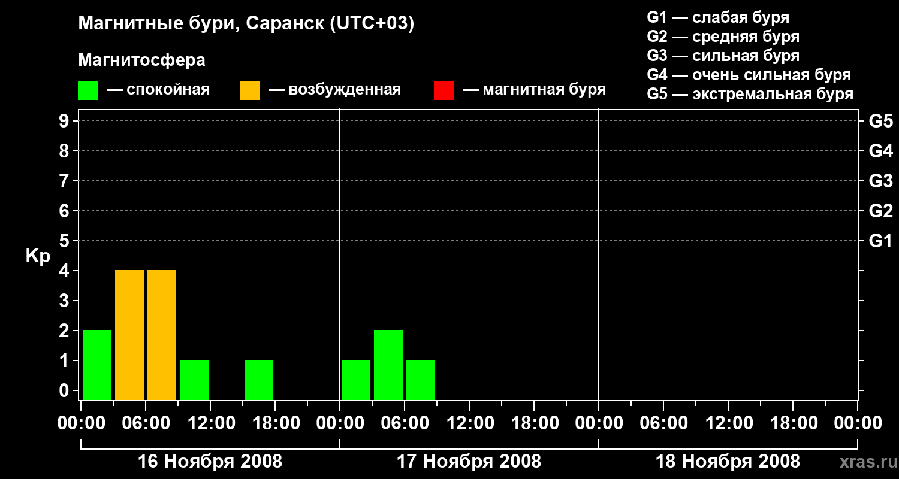Click the green Kp 2 bar on 17 November
The image size is (899, 479).
pyautogui.click(x=388, y=365)
